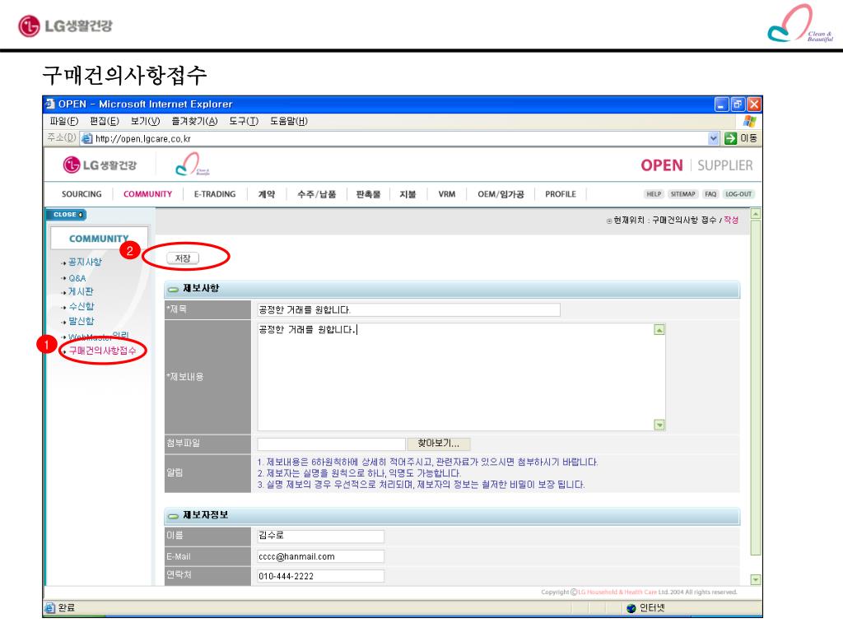Open the 게시판 sidebar link
This screenshot has width=843, height=632.
[x=81, y=291]
